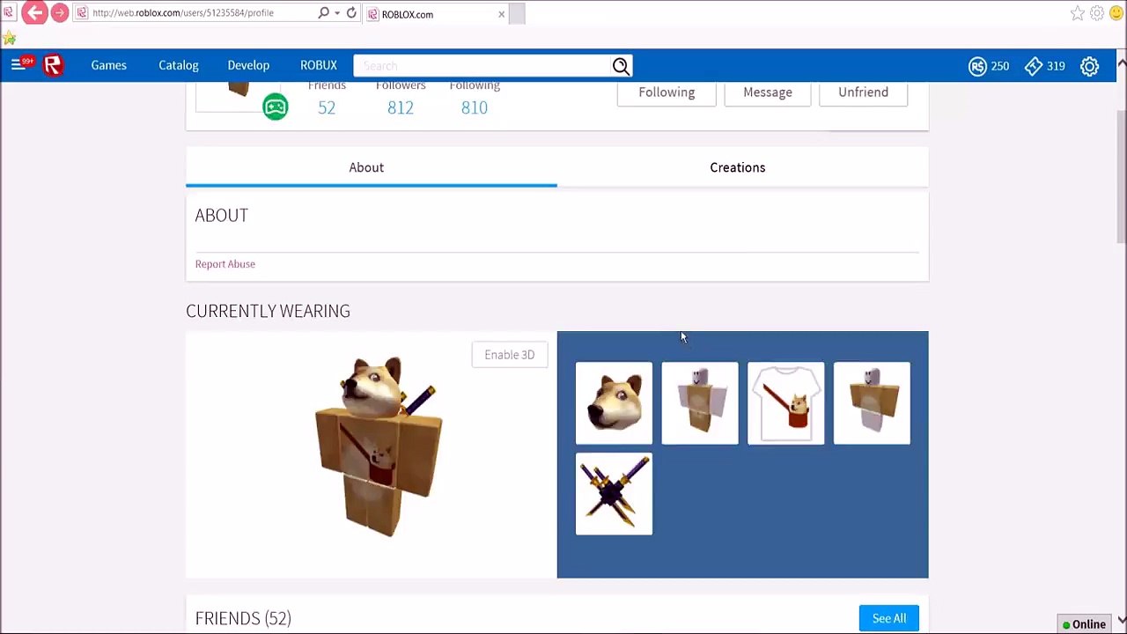Screen dimensions: 1127x634
Task: Open the Followers count 812
Action: click(401, 107)
